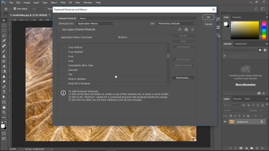Image resolution: width=269 pixels, height=151 pixels.
Task: Toggle filter for type layers
Action: (253, 105)
